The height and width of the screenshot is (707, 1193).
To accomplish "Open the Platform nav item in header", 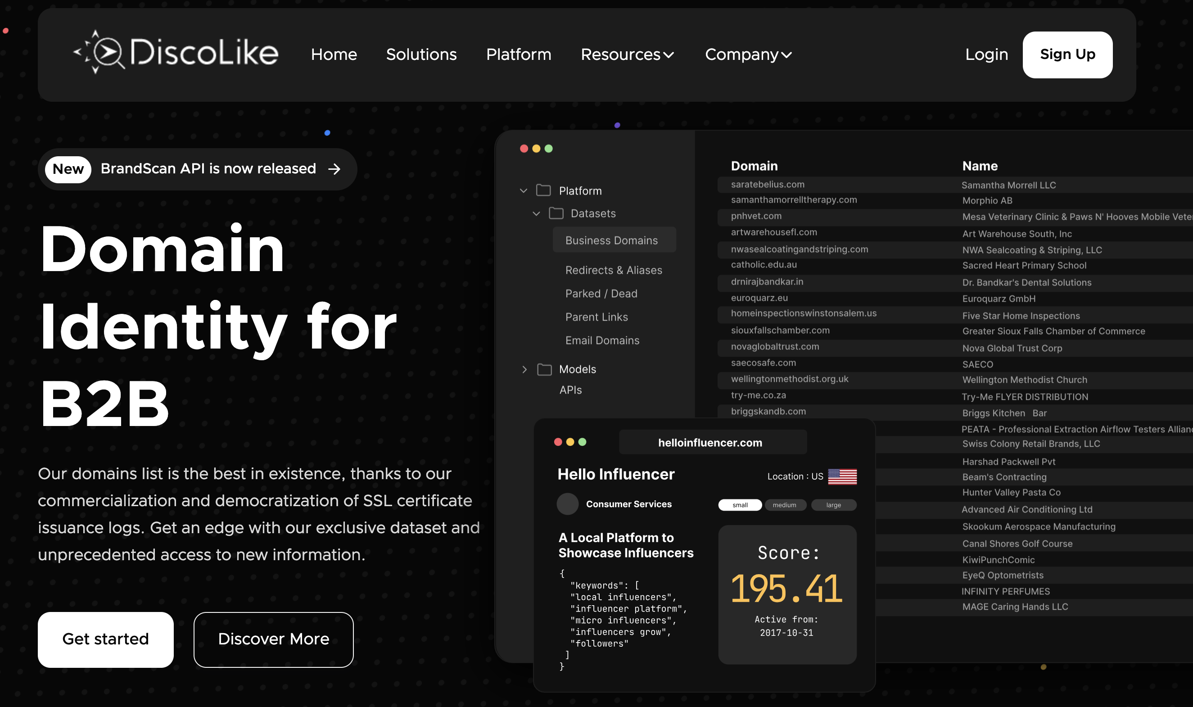I will [x=518, y=55].
